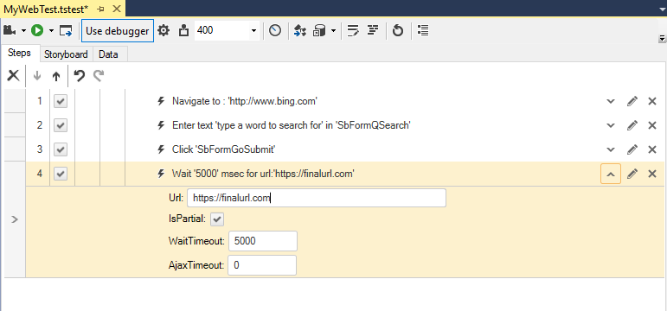667x311 pixels.
Task: Click the step delay icon beside 400
Action: (x=183, y=30)
